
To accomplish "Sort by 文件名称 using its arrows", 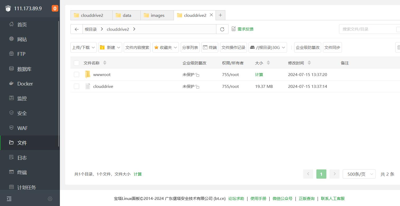I will tap(105, 63).
